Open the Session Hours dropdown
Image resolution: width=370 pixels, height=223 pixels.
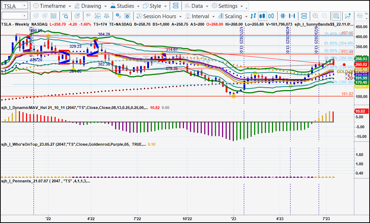point(159,16)
